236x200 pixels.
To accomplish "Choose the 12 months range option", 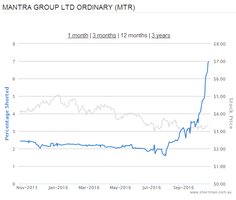I will (134, 35).
